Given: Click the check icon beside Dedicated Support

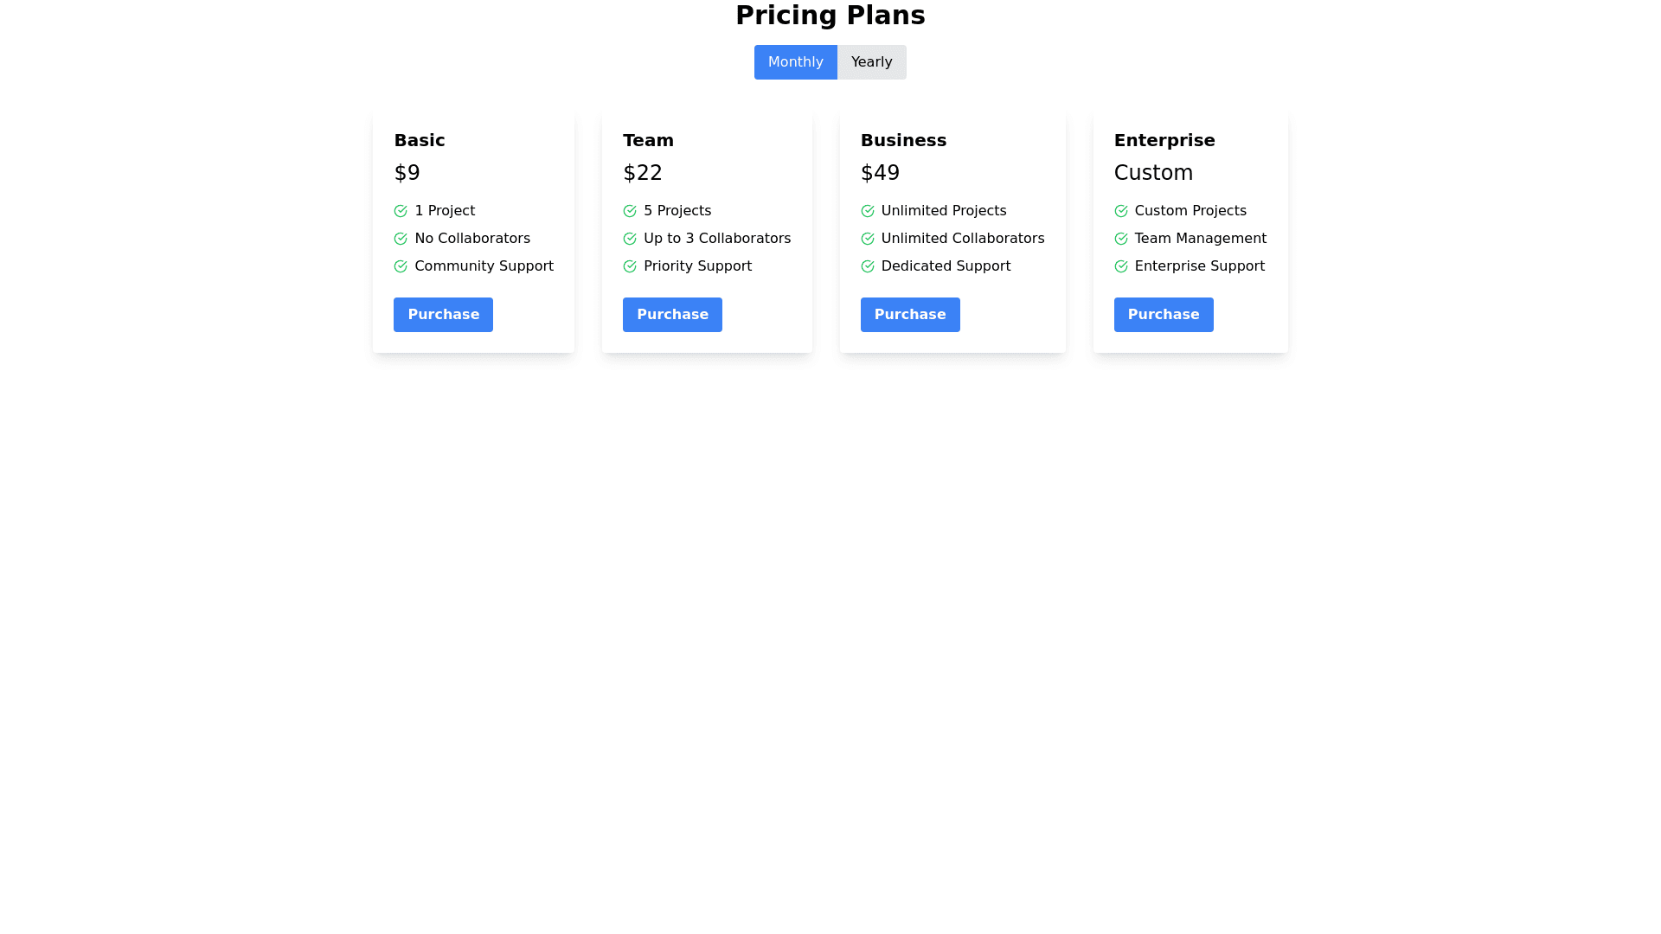Looking at the screenshot, I should click(x=867, y=266).
